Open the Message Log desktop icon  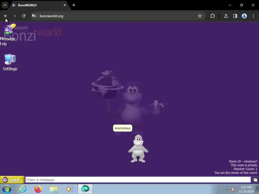(8, 35)
